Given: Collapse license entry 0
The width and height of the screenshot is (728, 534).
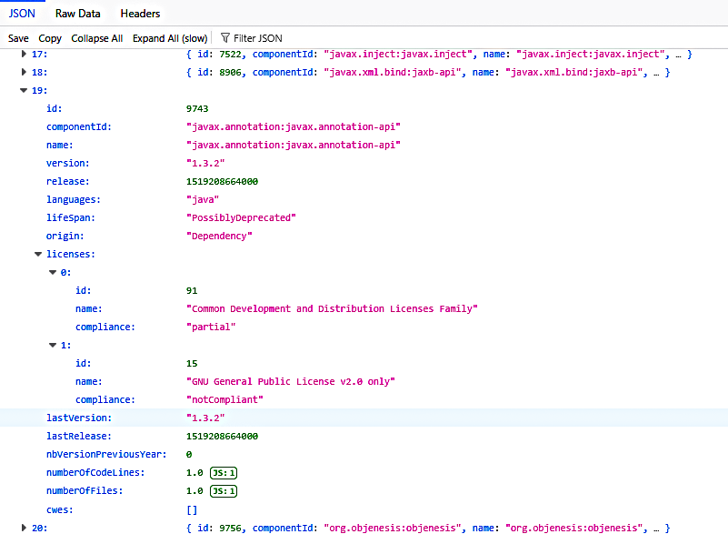Looking at the screenshot, I should tap(53, 273).
